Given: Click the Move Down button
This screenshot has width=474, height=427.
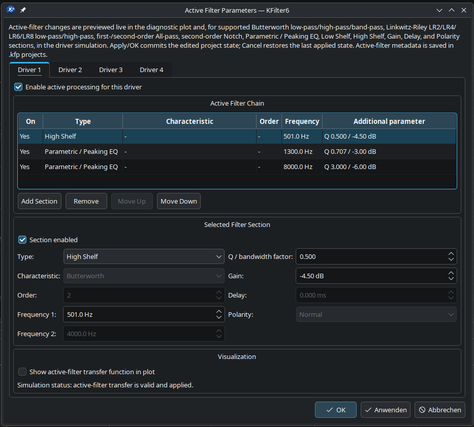Looking at the screenshot, I should point(179,201).
